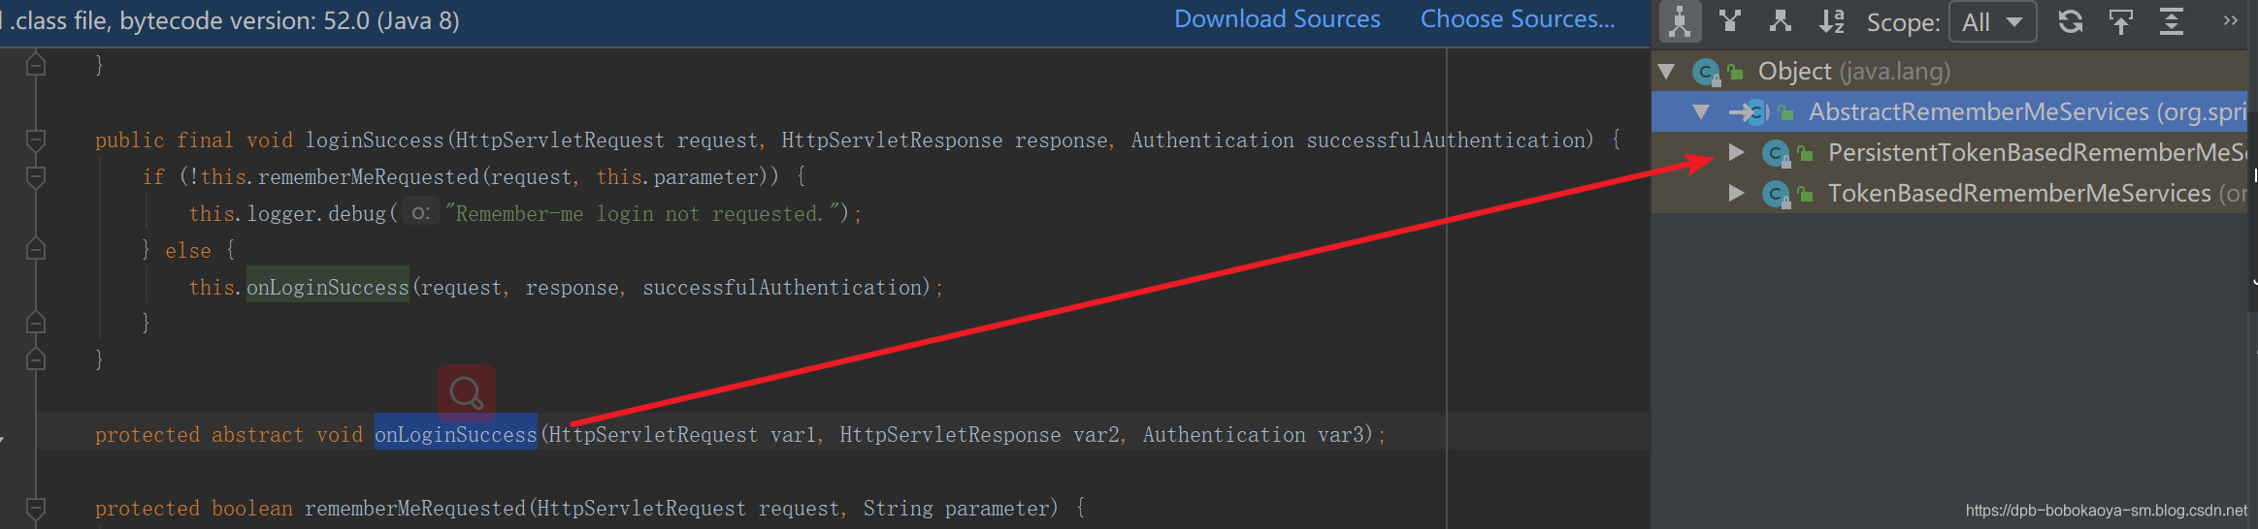Fold the loginSuccess method gutter marker

36,140
